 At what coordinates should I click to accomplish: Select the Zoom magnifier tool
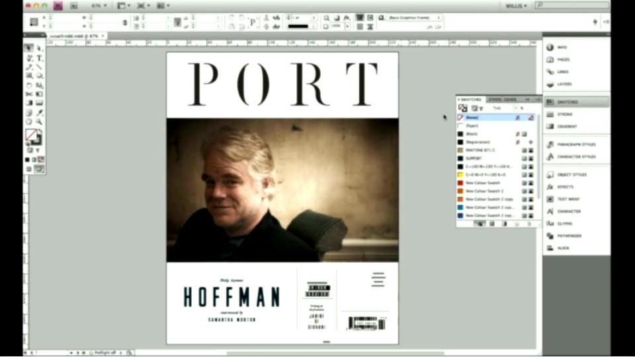click(x=39, y=121)
